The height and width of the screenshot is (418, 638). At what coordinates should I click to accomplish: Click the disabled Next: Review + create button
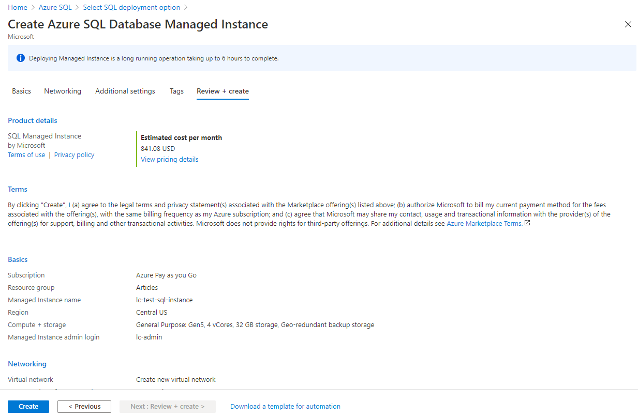coord(167,406)
